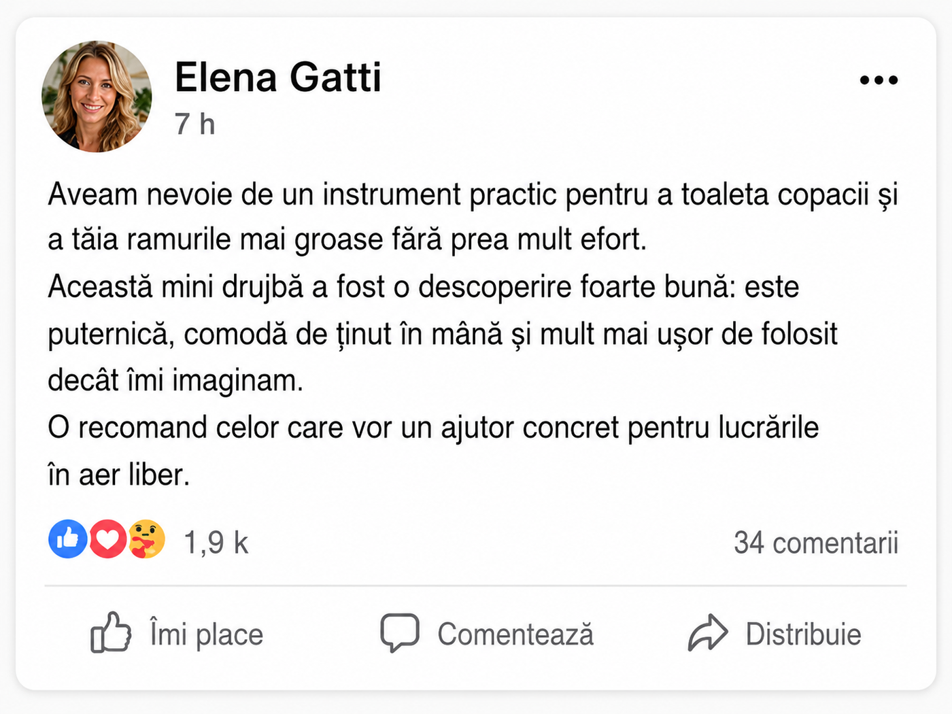Screen dimensions: 952x714
Task: Click the Elena Gatti name link
Action: point(277,77)
